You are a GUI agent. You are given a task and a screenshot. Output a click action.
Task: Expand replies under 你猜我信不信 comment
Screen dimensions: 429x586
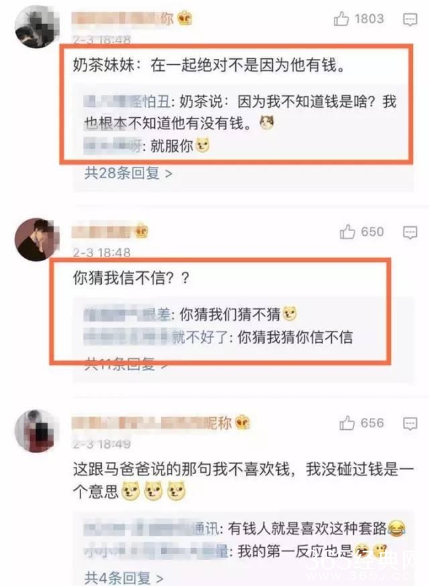[125, 364]
